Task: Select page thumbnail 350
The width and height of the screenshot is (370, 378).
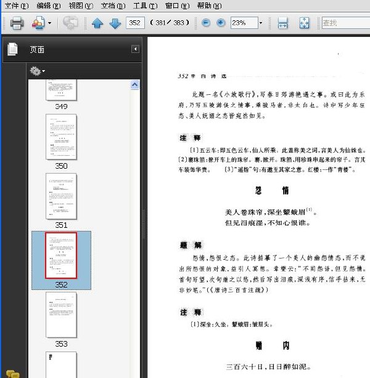Action: [x=61, y=137]
